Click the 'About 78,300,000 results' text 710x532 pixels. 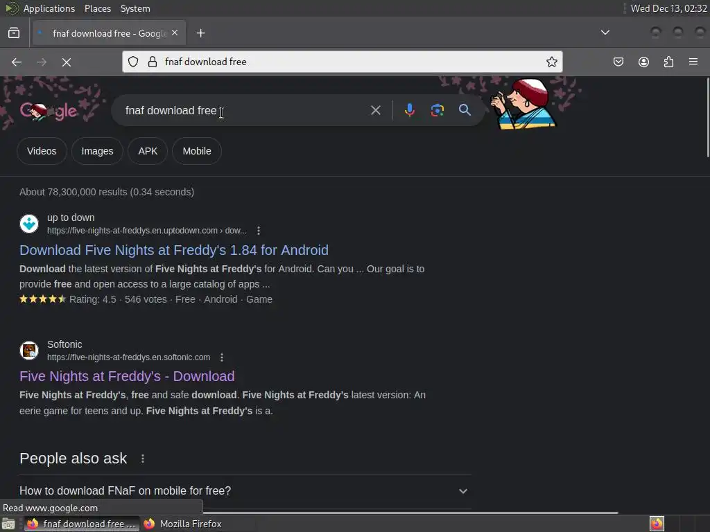(x=107, y=192)
